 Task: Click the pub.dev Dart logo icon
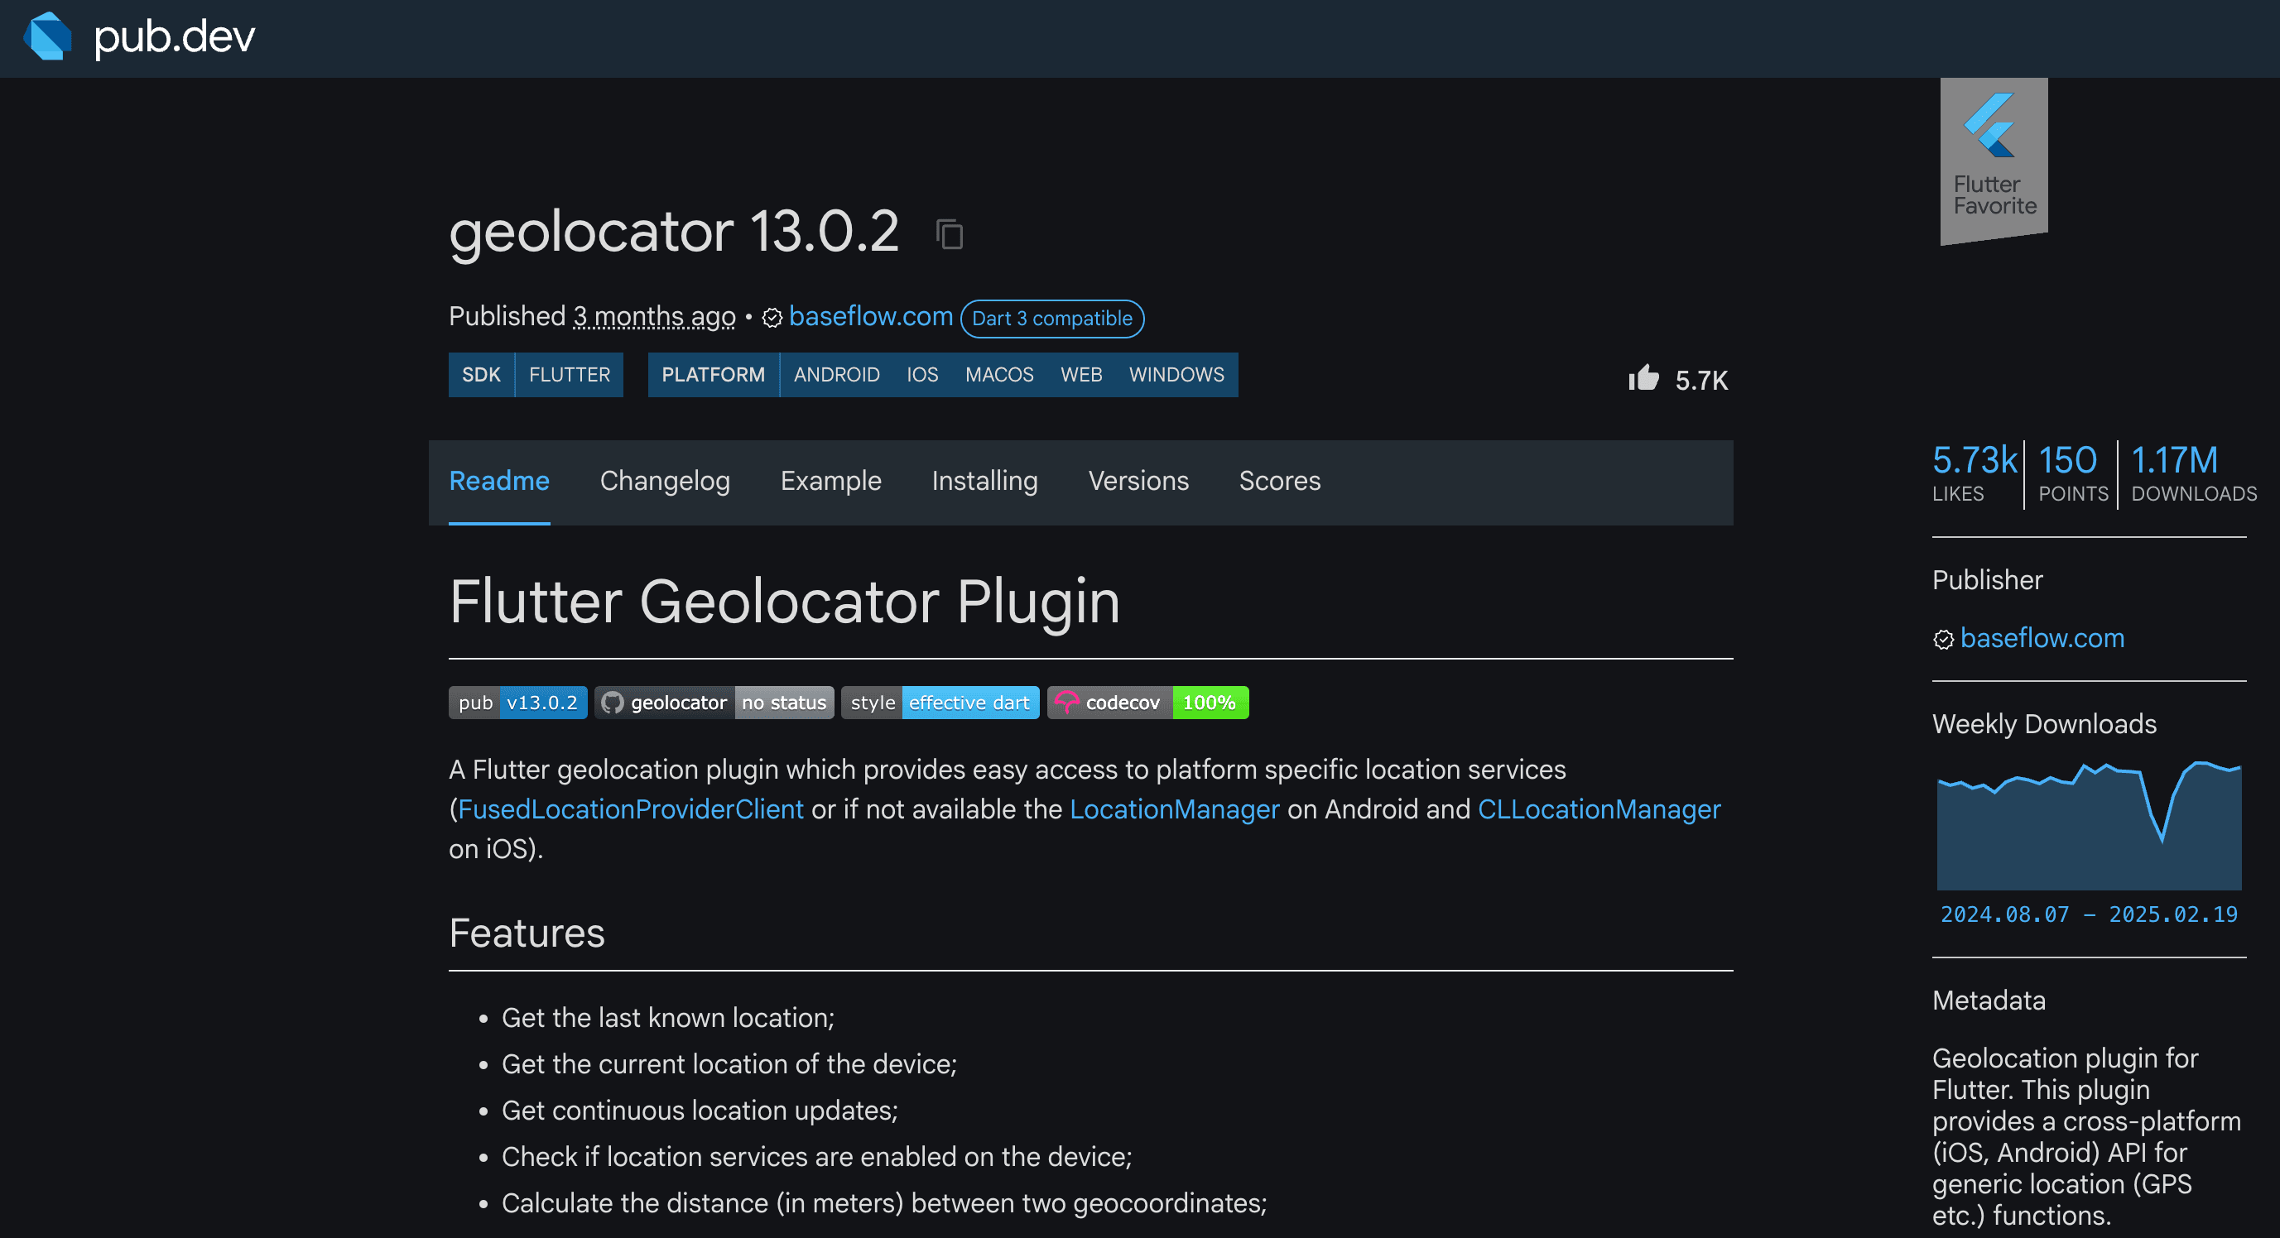(x=48, y=36)
